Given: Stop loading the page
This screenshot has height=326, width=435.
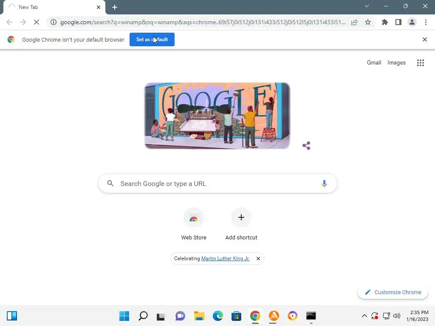Looking at the screenshot, I should [37, 22].
